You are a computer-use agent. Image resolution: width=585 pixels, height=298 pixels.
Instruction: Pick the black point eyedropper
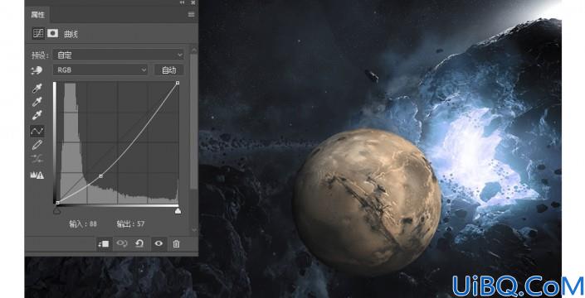click(x=37, y=89)
